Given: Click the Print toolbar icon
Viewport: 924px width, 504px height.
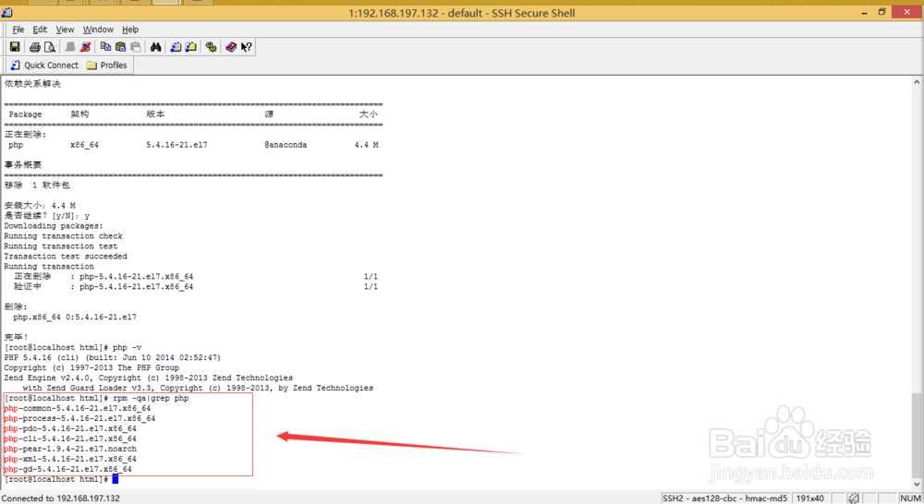Looking at the screenshot, I should [x=35, y=47].
